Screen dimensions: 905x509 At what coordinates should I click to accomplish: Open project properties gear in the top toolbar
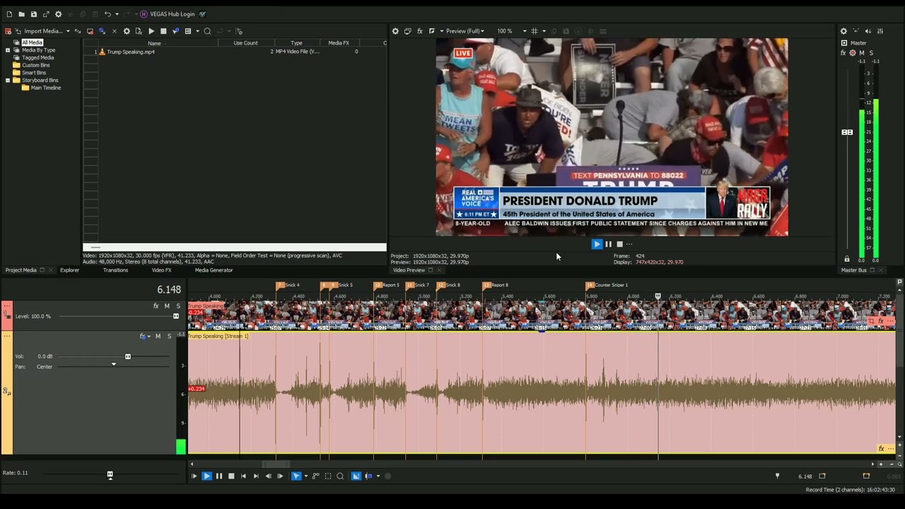[x=59, y=14]
